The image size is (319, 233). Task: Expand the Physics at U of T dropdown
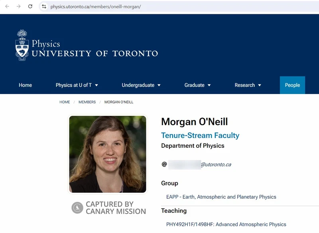coord(77,85)
